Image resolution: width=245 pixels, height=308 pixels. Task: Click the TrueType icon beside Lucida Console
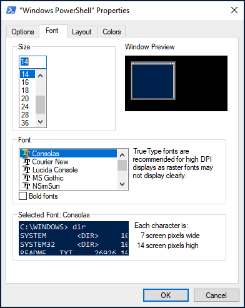(26, 170)
